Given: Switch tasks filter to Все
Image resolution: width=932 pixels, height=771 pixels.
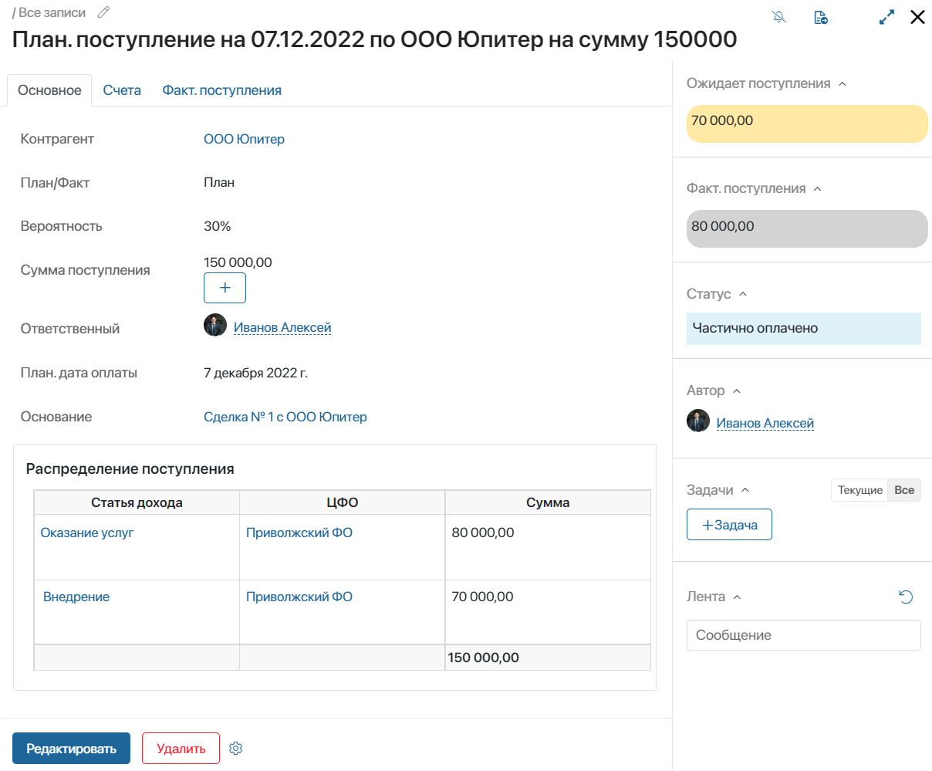Looking at the screenshot, I should coord(904,490).
